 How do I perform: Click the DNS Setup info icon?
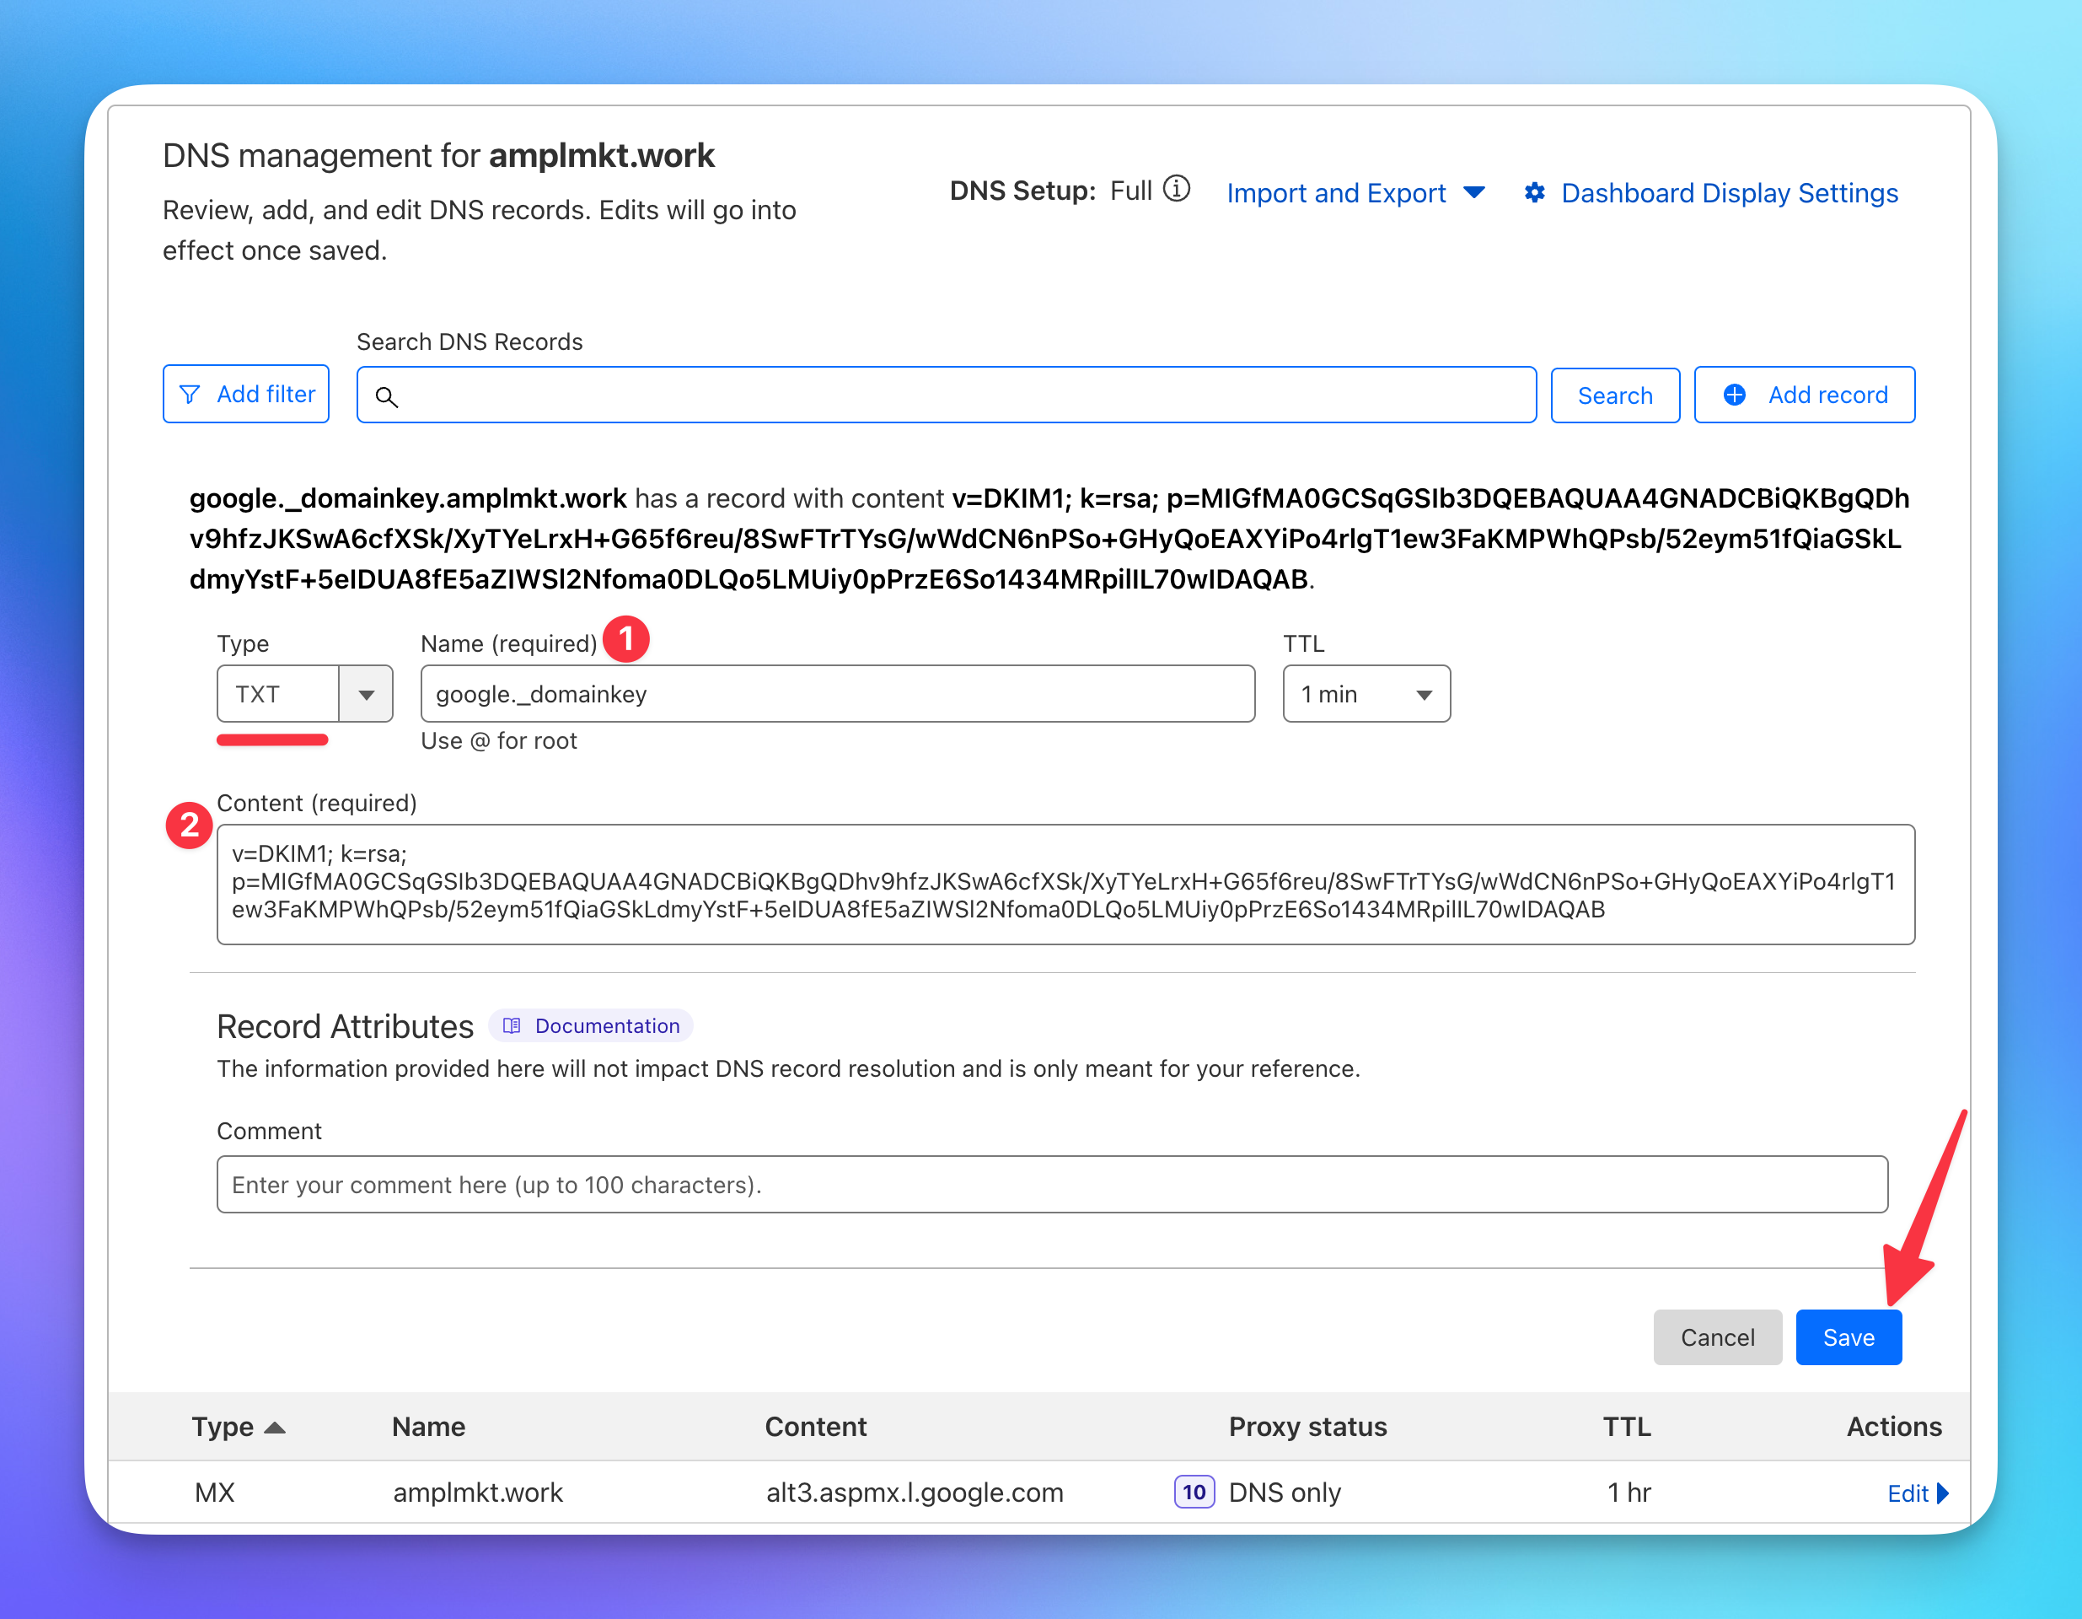1178,189
